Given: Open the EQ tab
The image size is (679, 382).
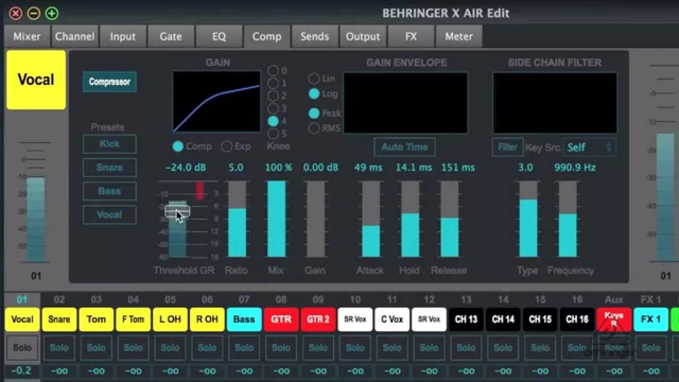Looking at the screenshot, I should tap(219, 37).
